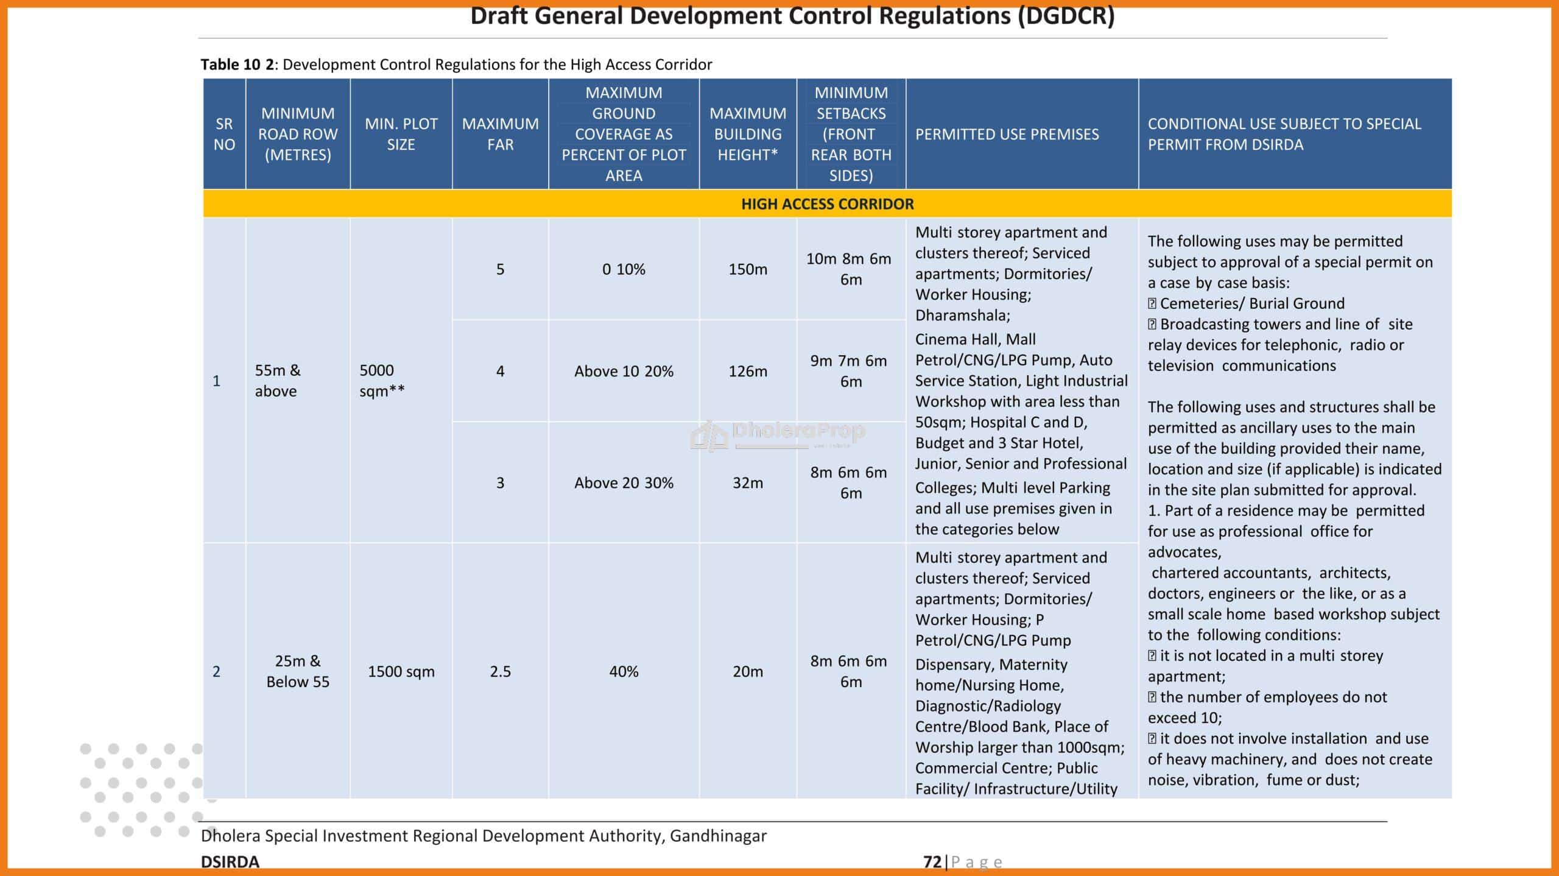Click the 40% ground coverage cell
This screenshot has height=876, width=1559.
624,671
